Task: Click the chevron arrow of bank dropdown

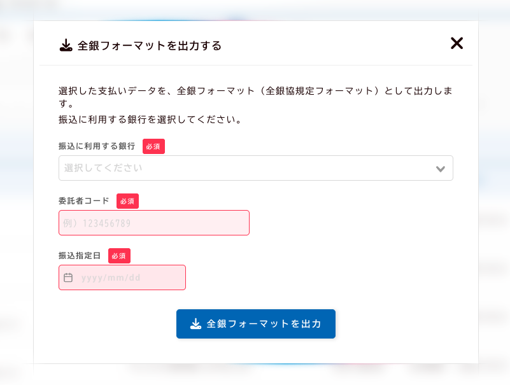Action: pyautogui.click(x=440, y=169)
